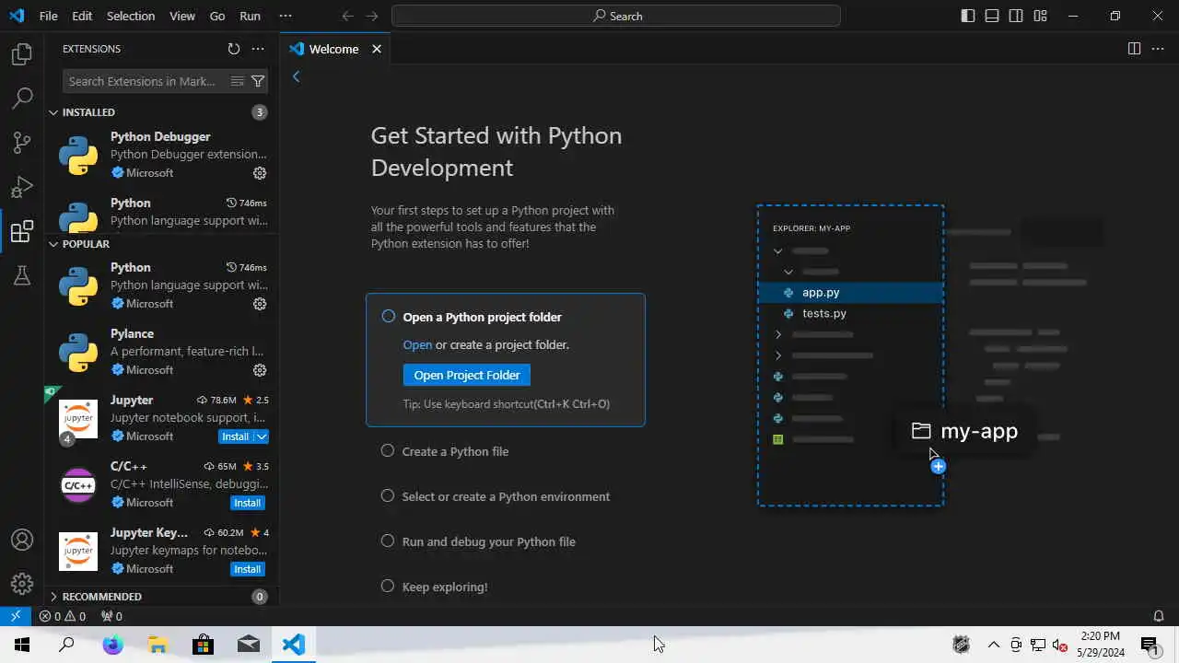Screen dimensions: 1179x663
Task: Click the Open link in project folder step
Action: click(x=417, y=344)
